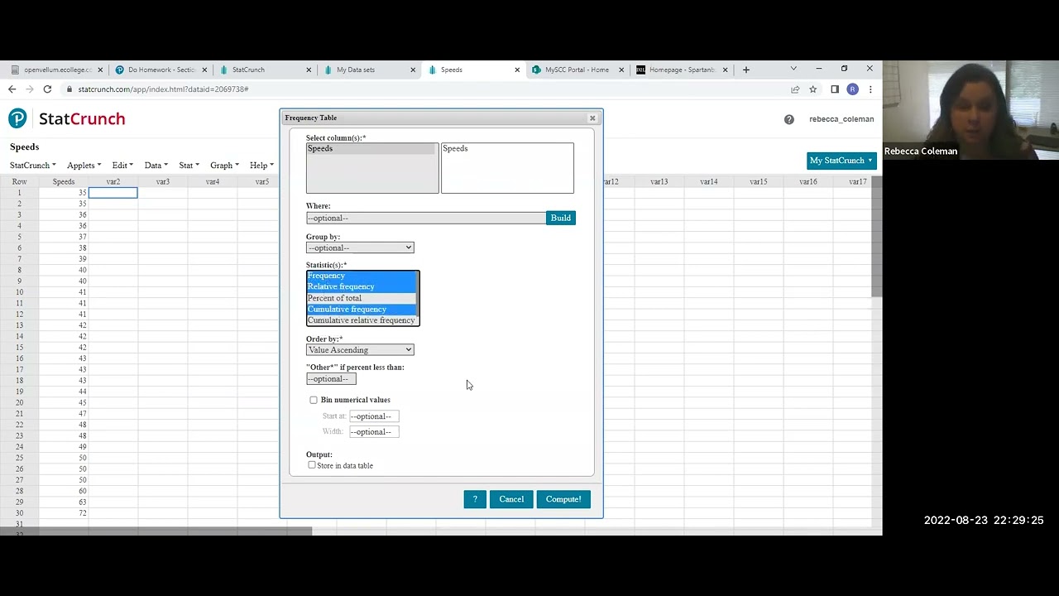Viewport: 1059px width, 596px height.
Task: Open the Data menu
Action: coord(156,166)
